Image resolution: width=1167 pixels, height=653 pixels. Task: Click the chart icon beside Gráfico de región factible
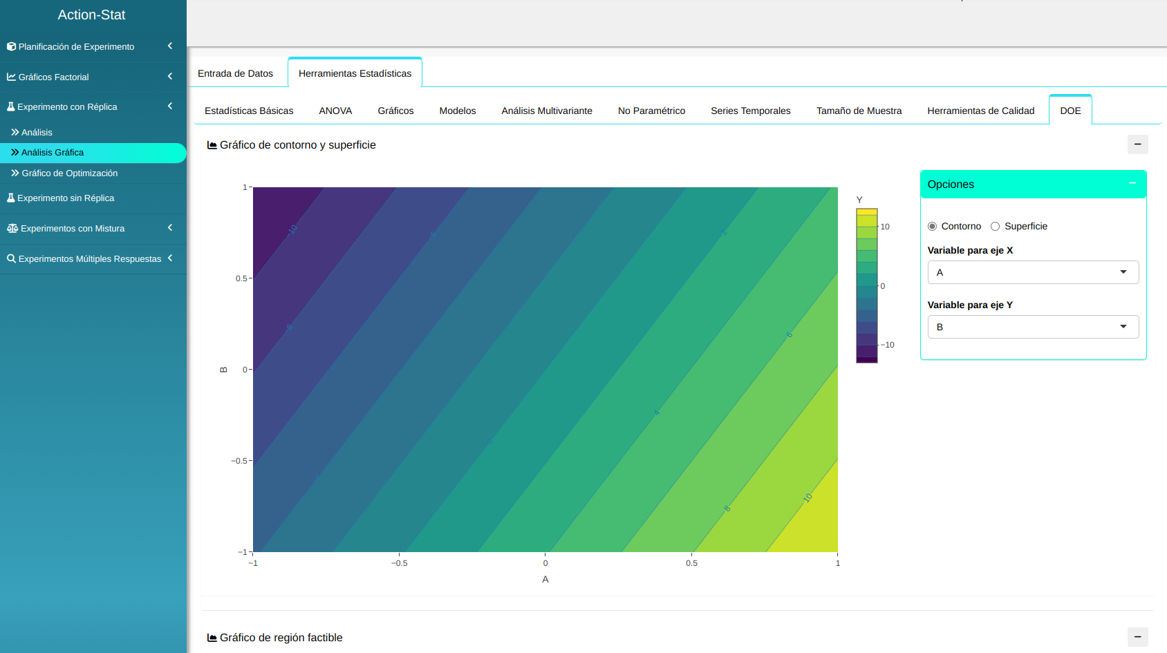coord(212,638)
